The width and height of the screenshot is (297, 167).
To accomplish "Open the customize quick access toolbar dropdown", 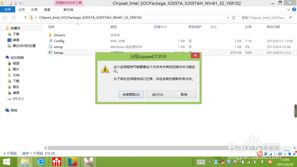I will (20, 3).
